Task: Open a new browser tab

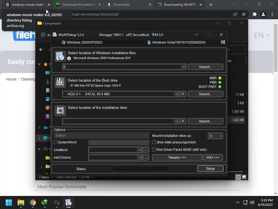Action: (211, 5)
